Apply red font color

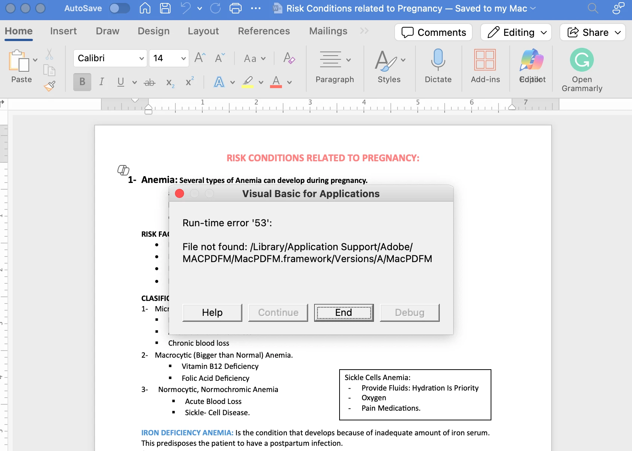tap(276, 82)
